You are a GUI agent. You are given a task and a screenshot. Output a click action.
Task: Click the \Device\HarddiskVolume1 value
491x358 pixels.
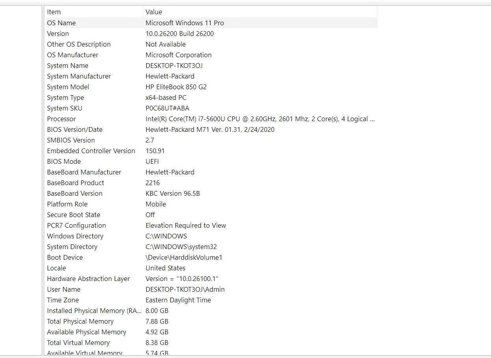(184, 257)
